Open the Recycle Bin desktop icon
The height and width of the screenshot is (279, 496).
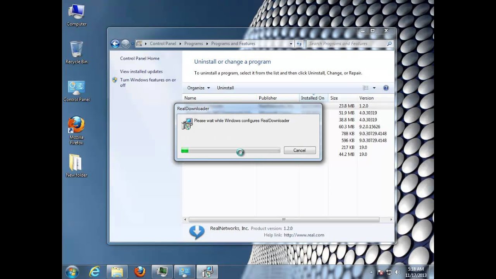click(x=76, y=53)
